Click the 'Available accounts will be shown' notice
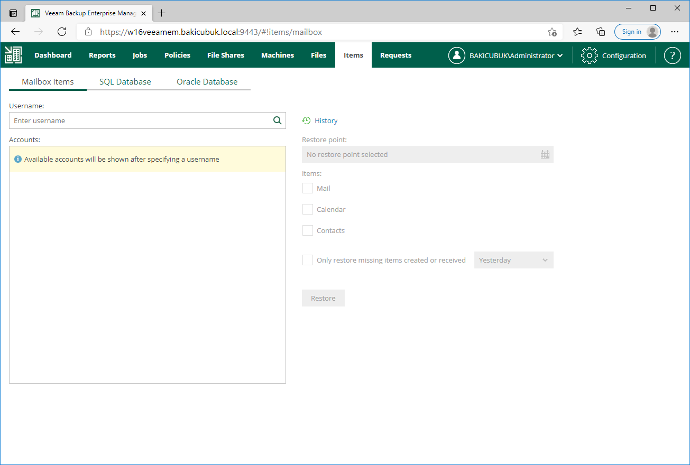This screenshot has height=465, width=690. point(148,159)
